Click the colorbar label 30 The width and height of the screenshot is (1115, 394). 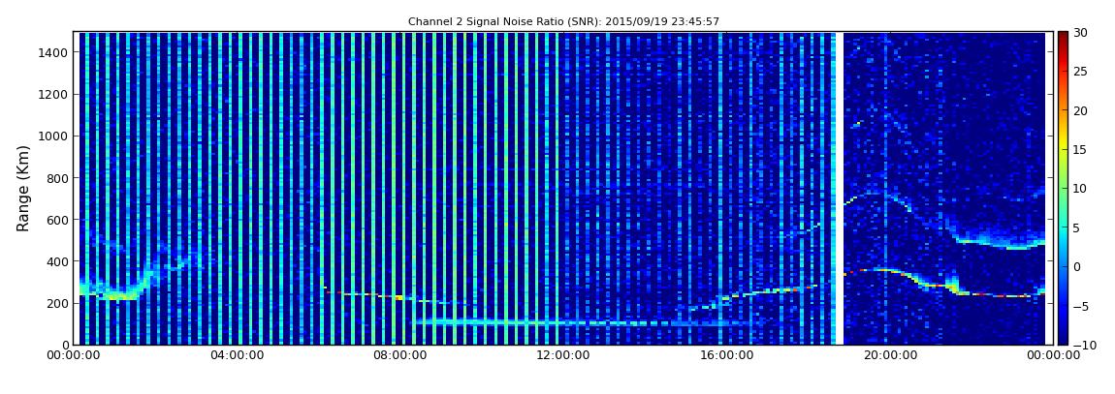coord(1082,33)
